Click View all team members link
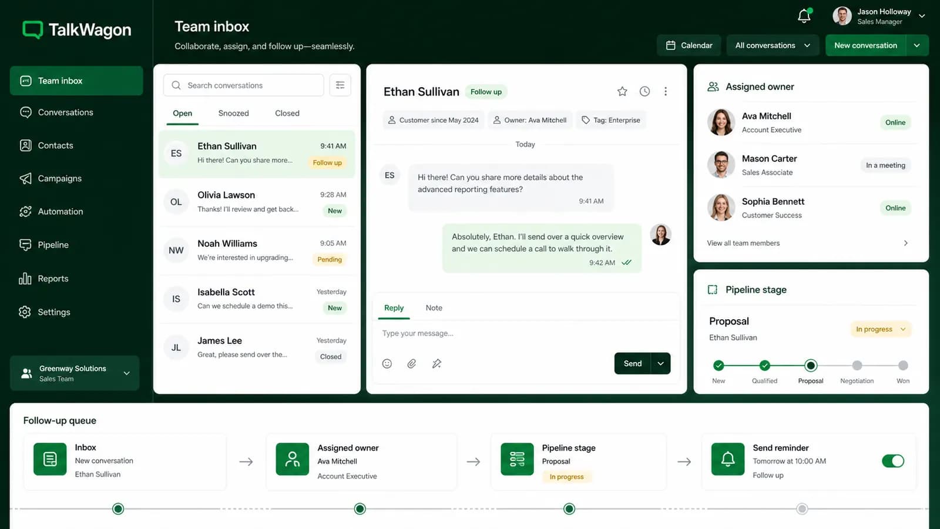This screenshot has width=940, height=529. pyautogui.click(x=743, y=243)
